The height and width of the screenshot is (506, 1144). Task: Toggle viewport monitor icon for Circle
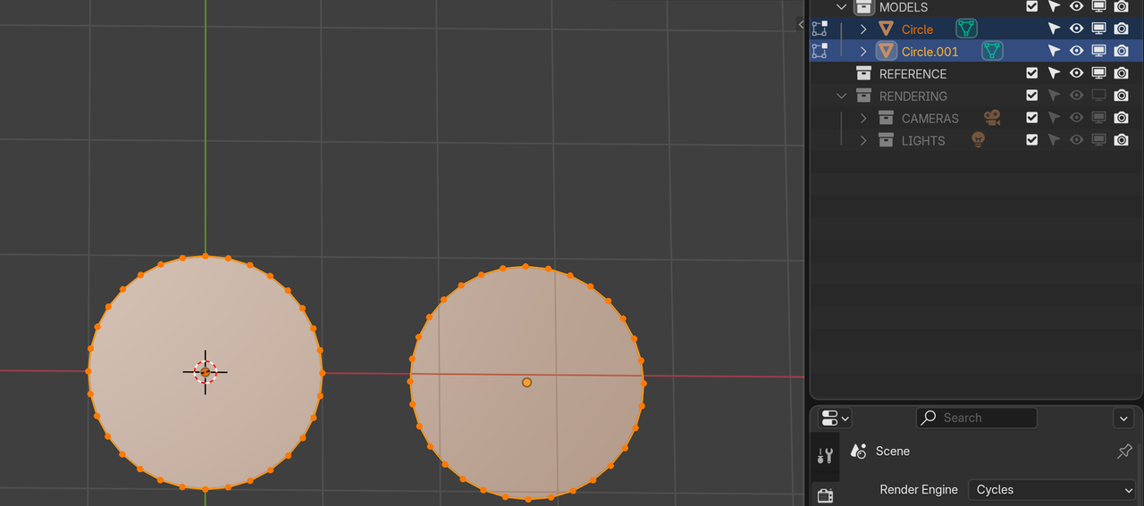(x=1098, y=29)
